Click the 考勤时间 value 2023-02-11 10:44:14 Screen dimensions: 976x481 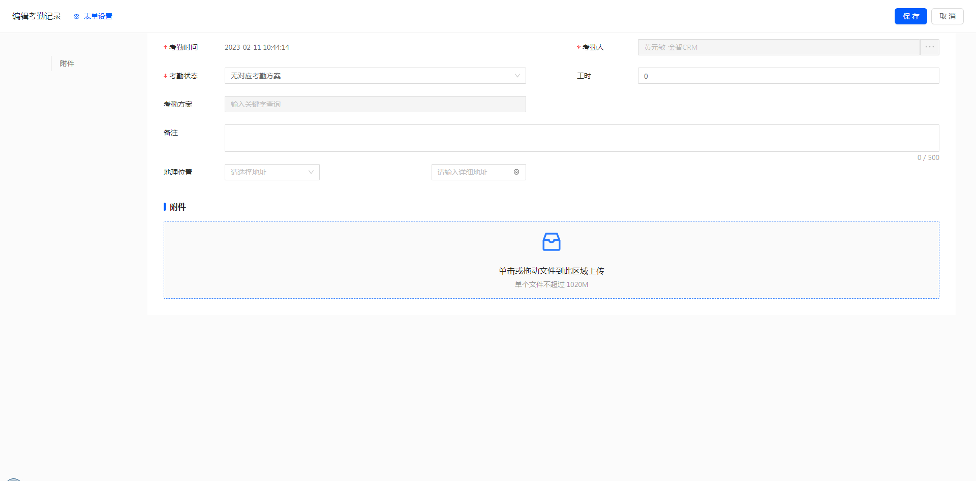[257, 47]
